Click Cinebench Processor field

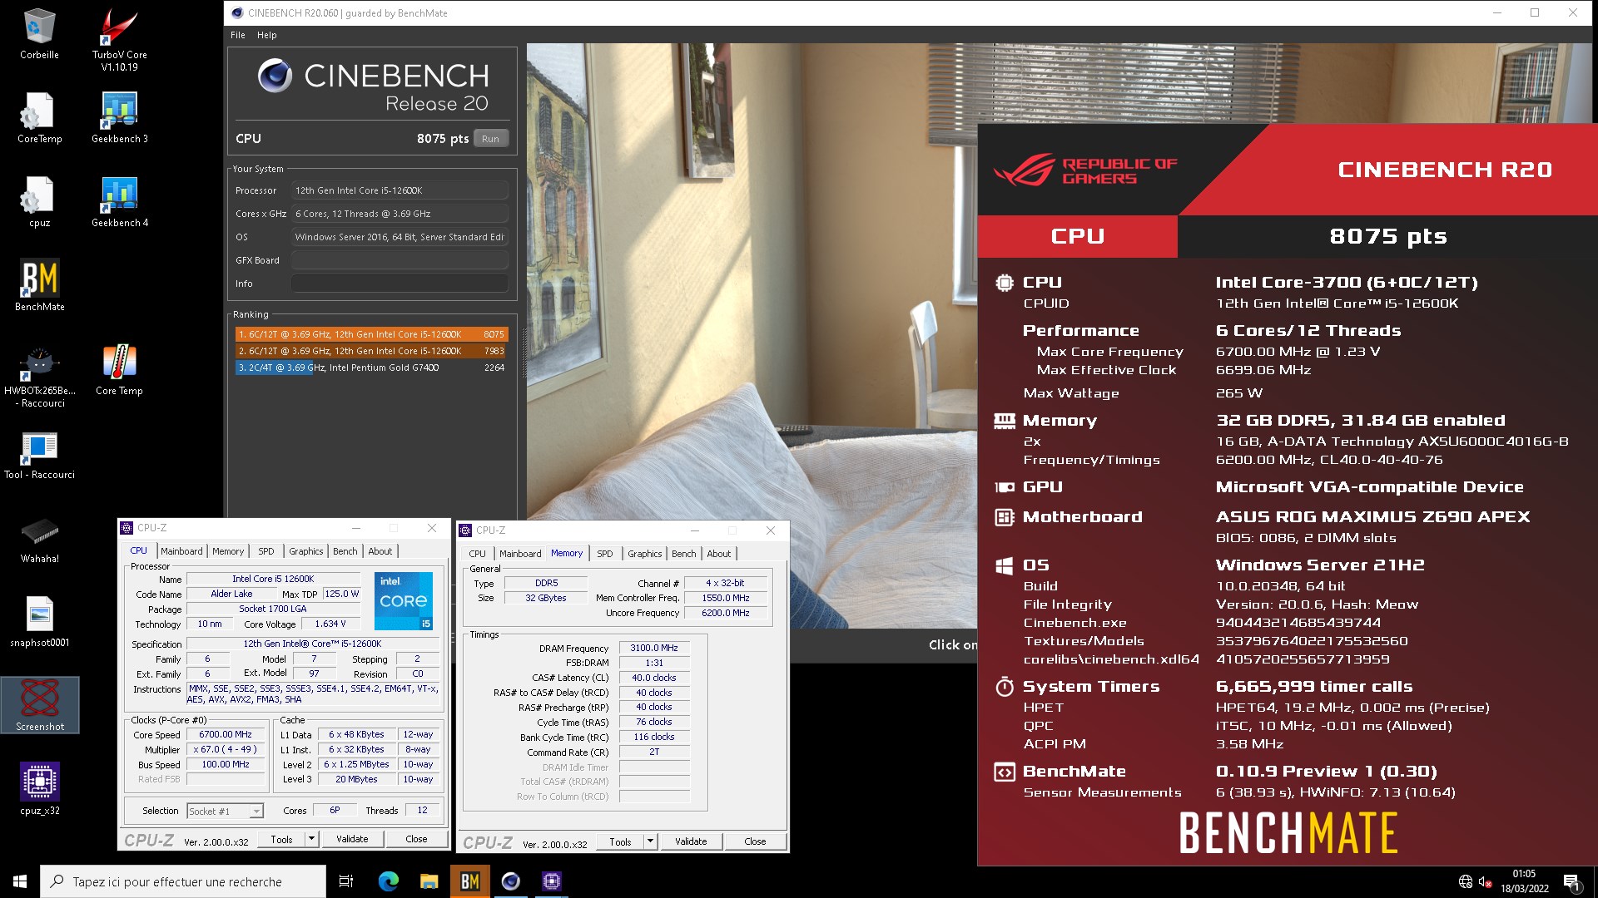[x=399, y=190]
